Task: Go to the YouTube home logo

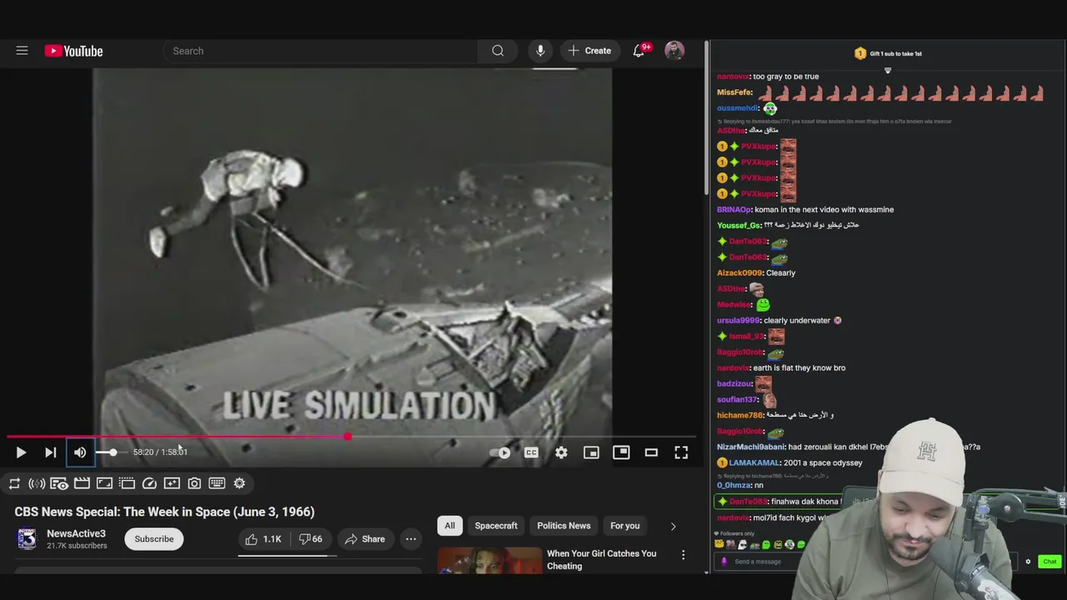Action: (x=74, y=51)
